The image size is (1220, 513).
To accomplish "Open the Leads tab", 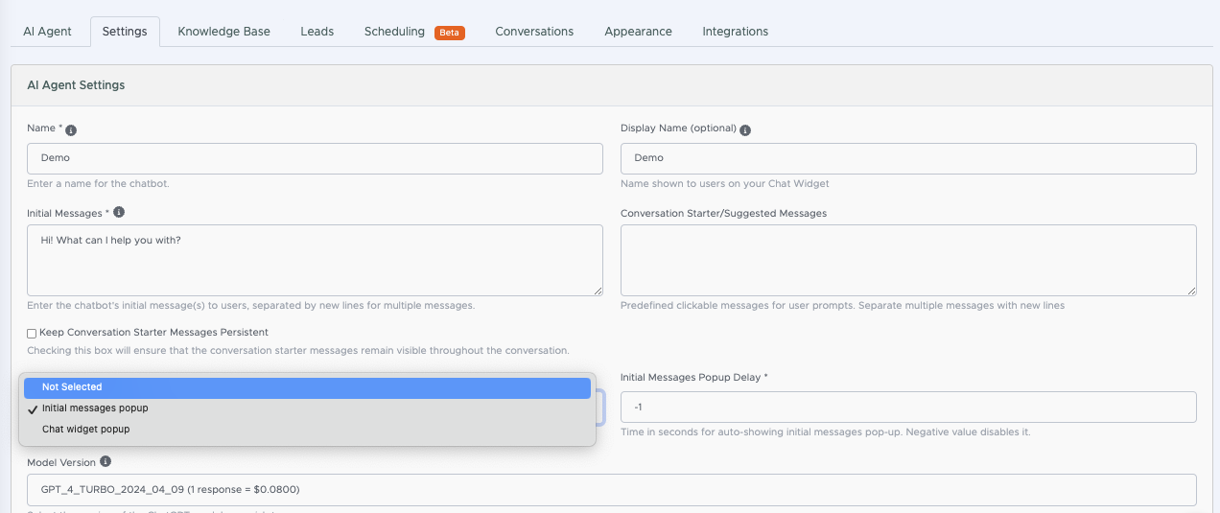I will coord(317,32).
